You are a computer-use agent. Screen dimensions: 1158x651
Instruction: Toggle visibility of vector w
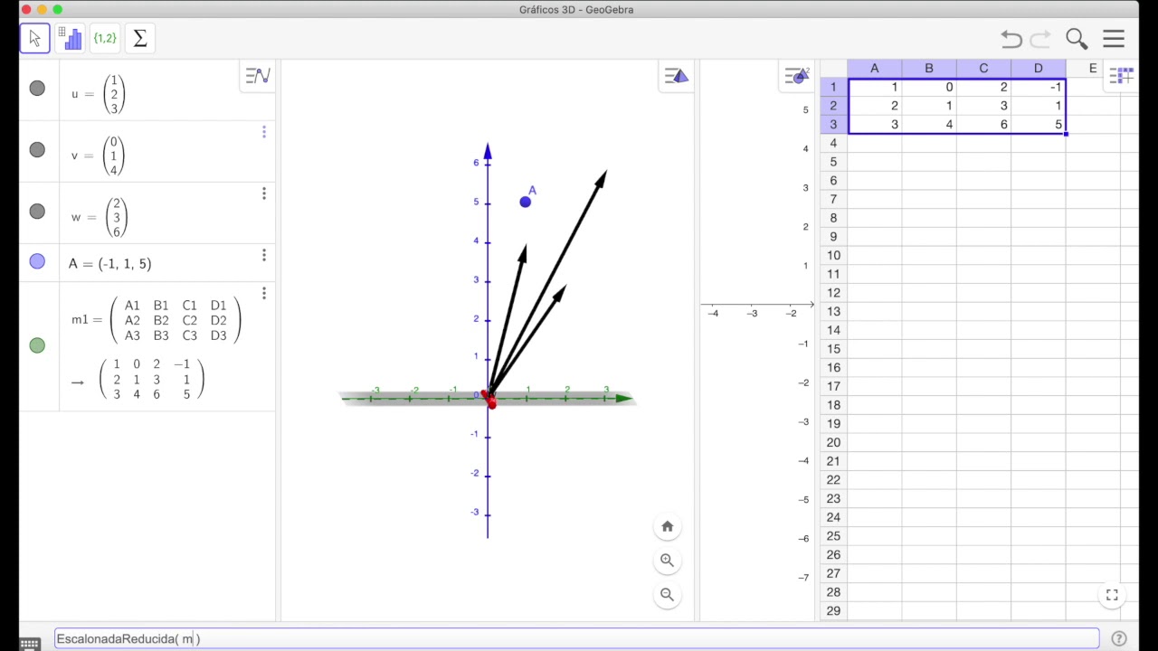point(37,211)
